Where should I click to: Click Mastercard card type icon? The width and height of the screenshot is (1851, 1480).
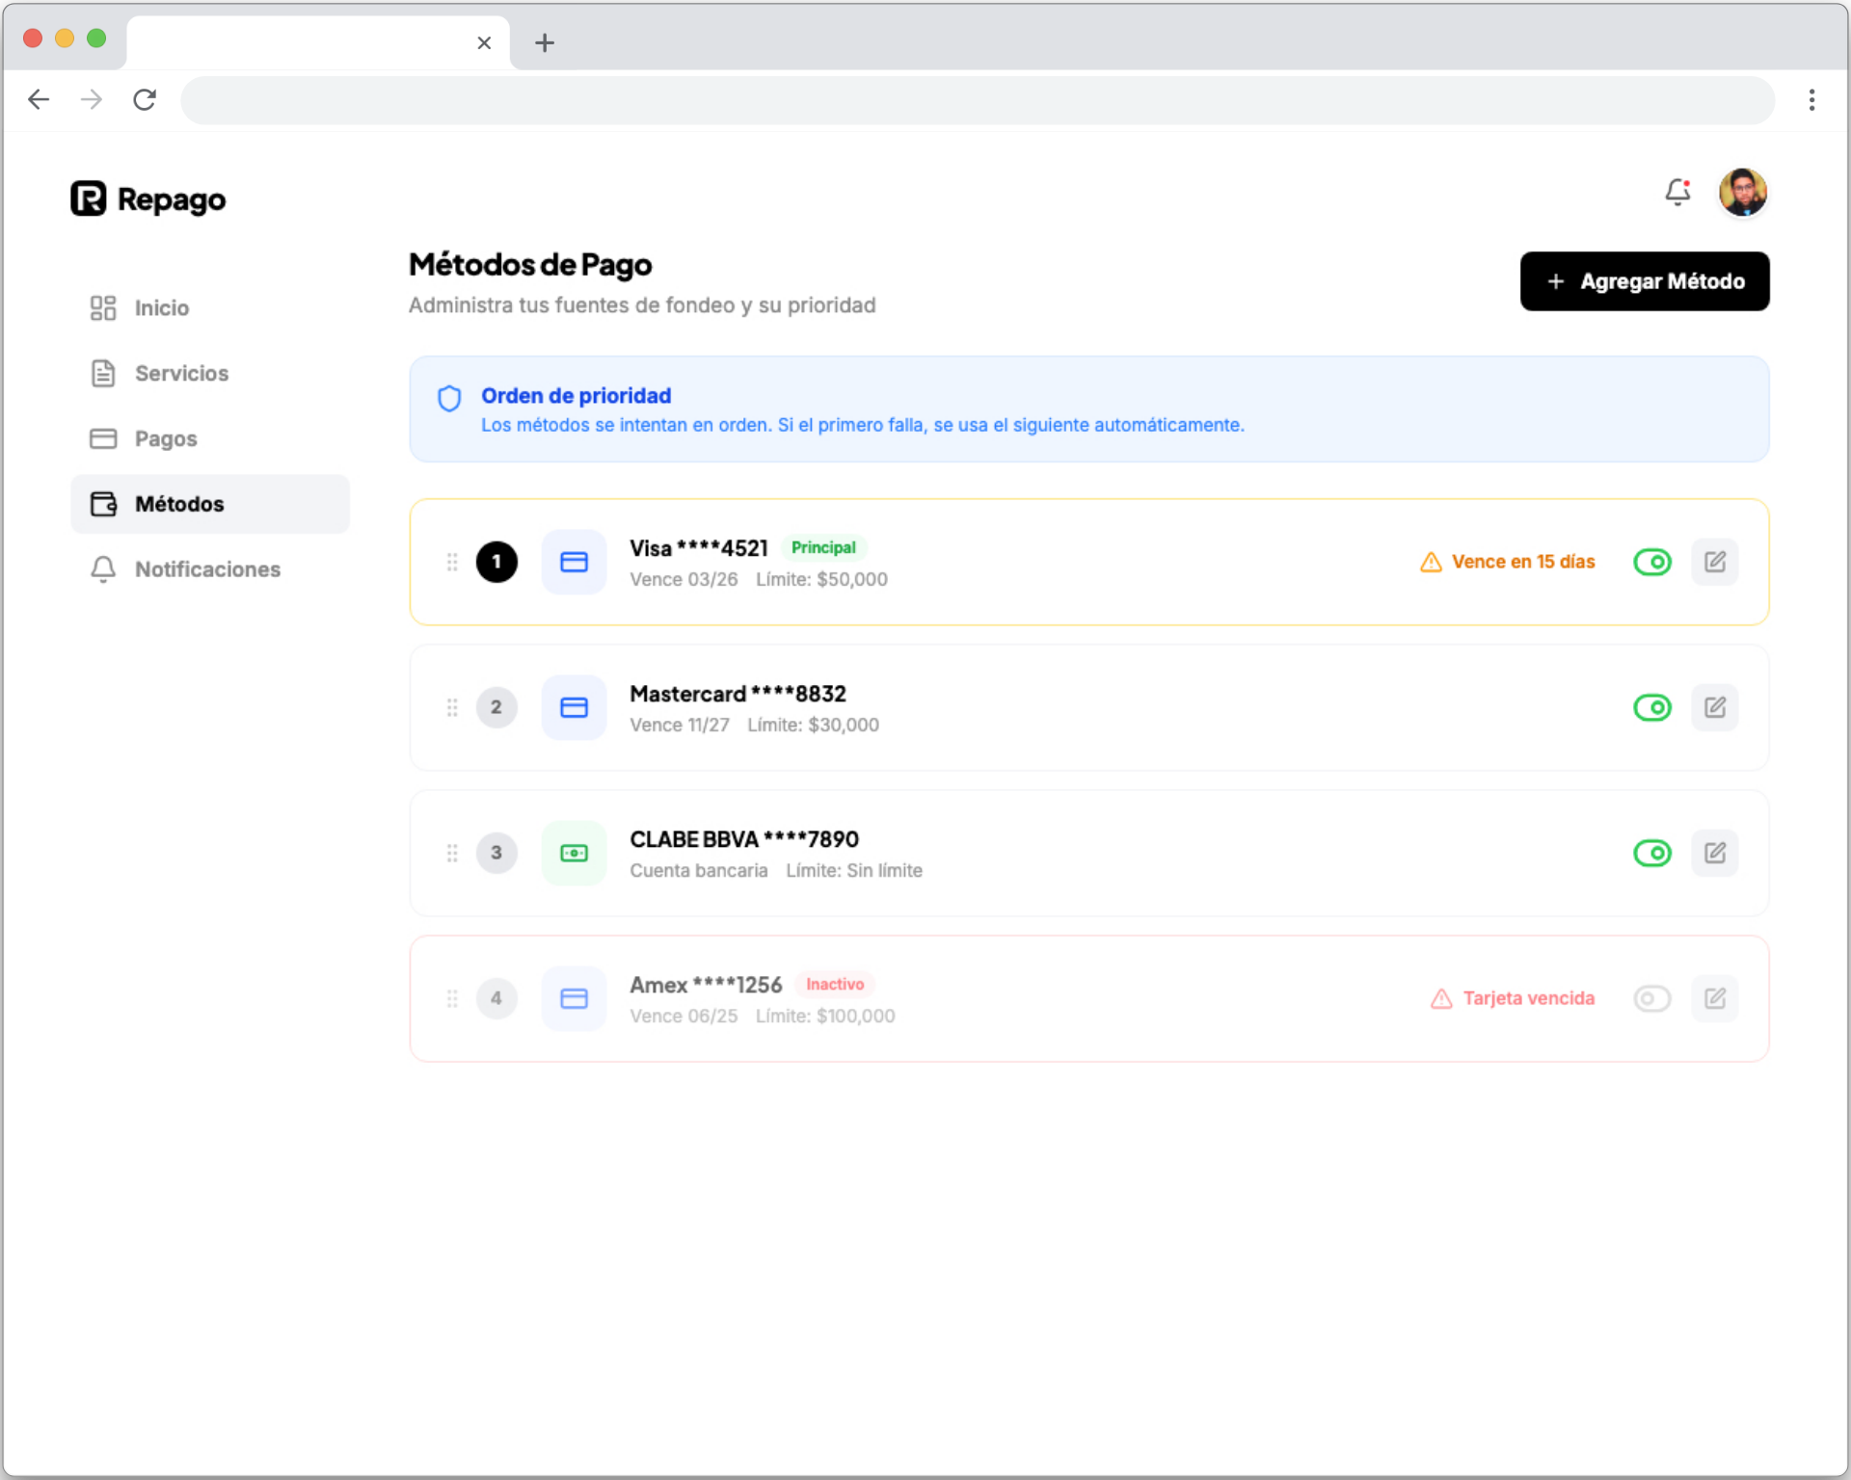575,707
